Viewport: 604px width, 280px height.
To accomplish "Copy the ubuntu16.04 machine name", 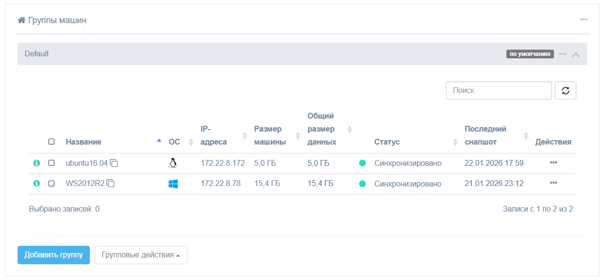I will coord(114,163).
